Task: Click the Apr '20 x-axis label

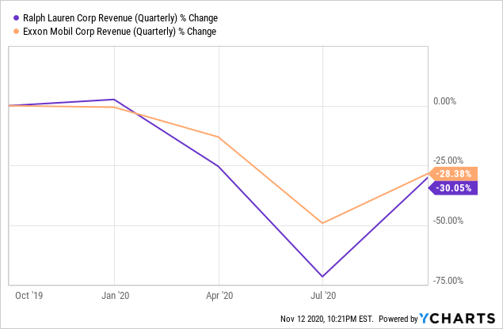Action: click(219, 295)
